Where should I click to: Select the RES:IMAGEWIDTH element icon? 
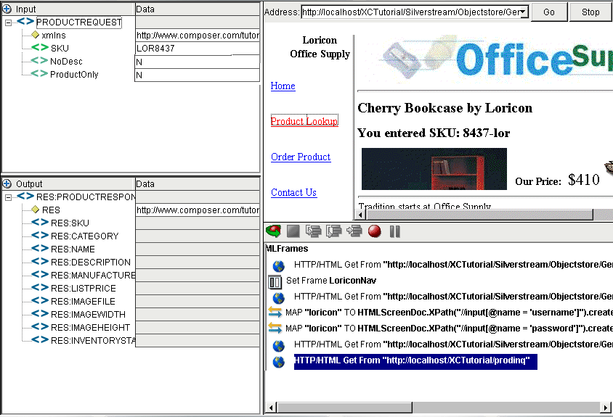40,314
